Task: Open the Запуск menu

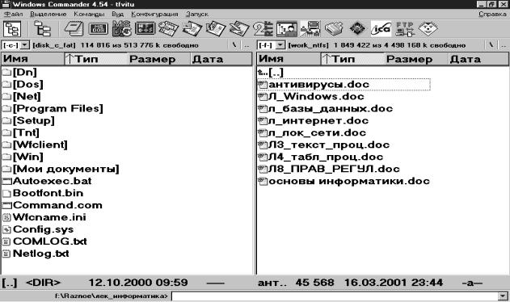Action: pos(197,14)
